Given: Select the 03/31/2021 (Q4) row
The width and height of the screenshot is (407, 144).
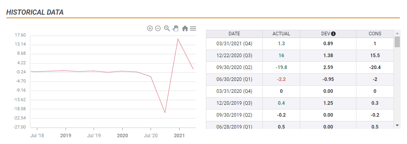Looking at the screenshot, I should click(x=300, y=44).
